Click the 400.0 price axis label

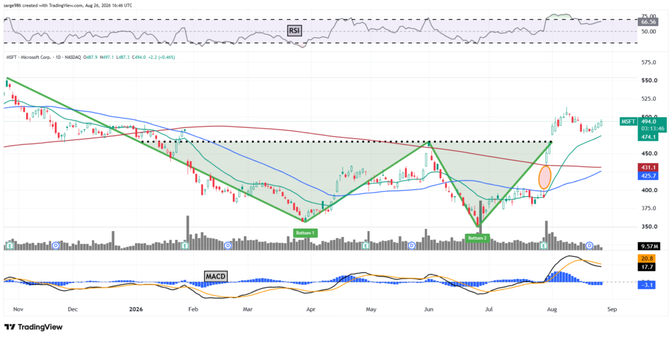pyautogui.click(x=649, y=191)
